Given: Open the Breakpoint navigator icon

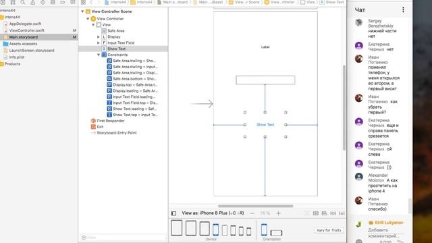Looking at the screenshot, I should click(x=63, y=2).
